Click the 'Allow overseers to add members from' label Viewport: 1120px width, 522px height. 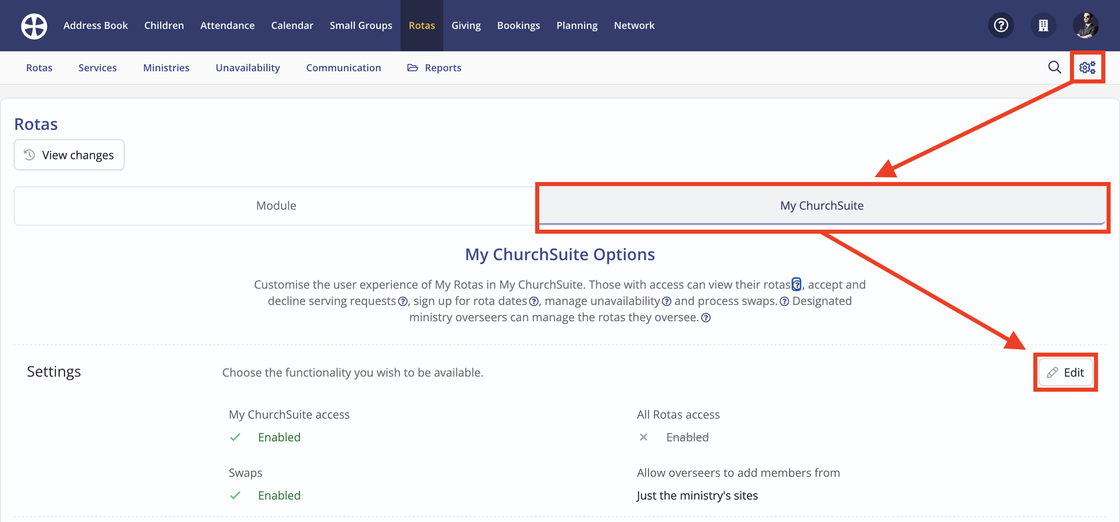(738, 473)
